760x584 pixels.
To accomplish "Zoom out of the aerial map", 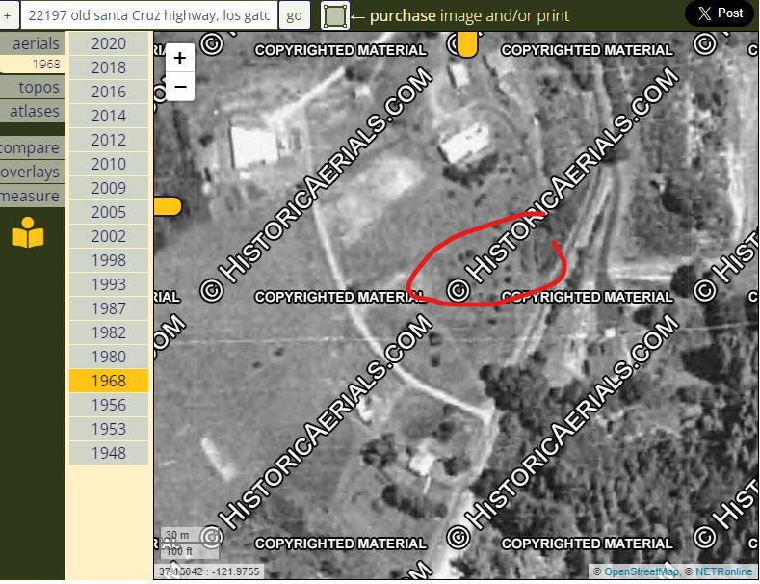I will (180, 87).
